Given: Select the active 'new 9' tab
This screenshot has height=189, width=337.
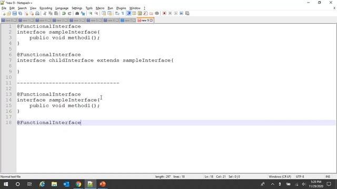Looking at the screenshot, I should tap(145, 20).
